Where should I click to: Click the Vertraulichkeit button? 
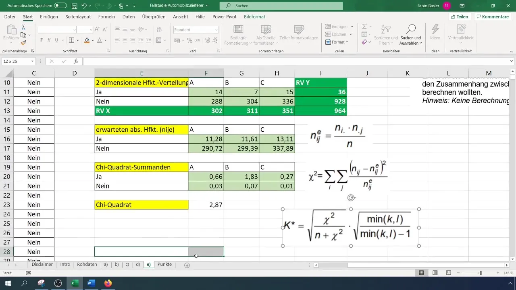click(x=461, y=35)
